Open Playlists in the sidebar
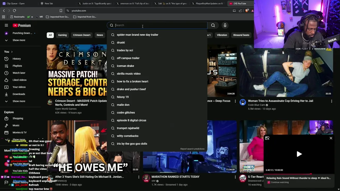Image resolution: width=340 pixels, height=191 pixels. (17, 66)
